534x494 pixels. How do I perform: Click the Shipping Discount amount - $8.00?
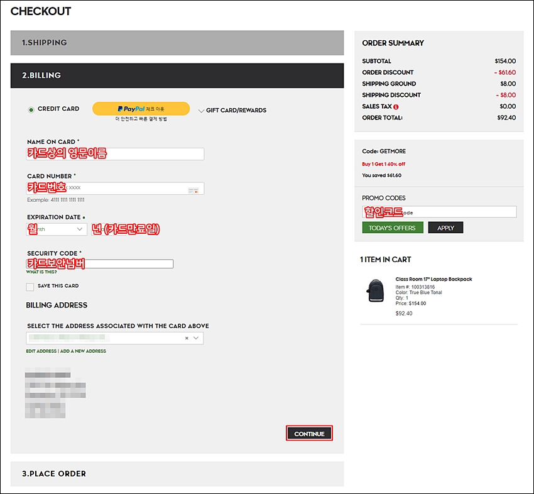pyautogui.click(x=506, y=95)
